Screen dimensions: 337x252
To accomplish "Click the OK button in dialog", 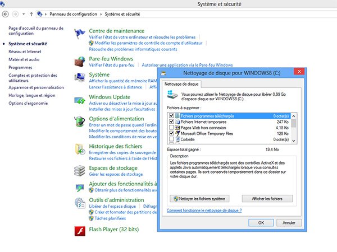I will coord(261,223).
